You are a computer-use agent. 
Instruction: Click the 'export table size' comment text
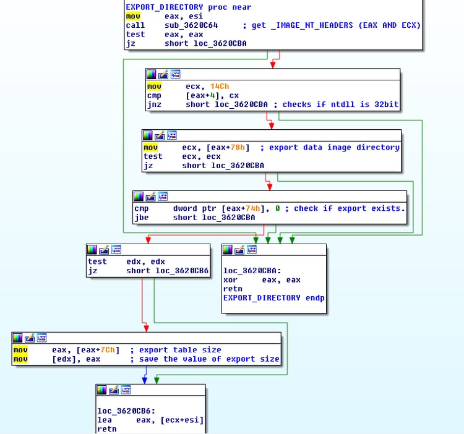[x=180, y=350]
